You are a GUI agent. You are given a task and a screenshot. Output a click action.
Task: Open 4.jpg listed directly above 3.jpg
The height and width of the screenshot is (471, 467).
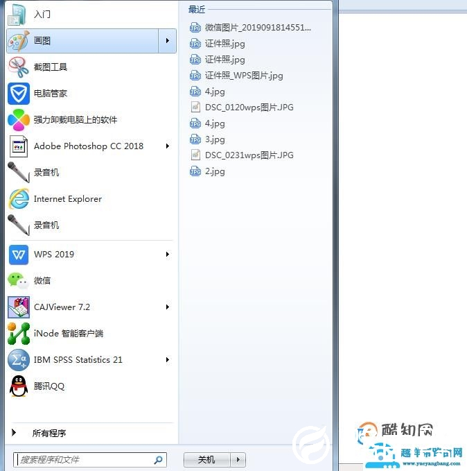click(207, 123)
